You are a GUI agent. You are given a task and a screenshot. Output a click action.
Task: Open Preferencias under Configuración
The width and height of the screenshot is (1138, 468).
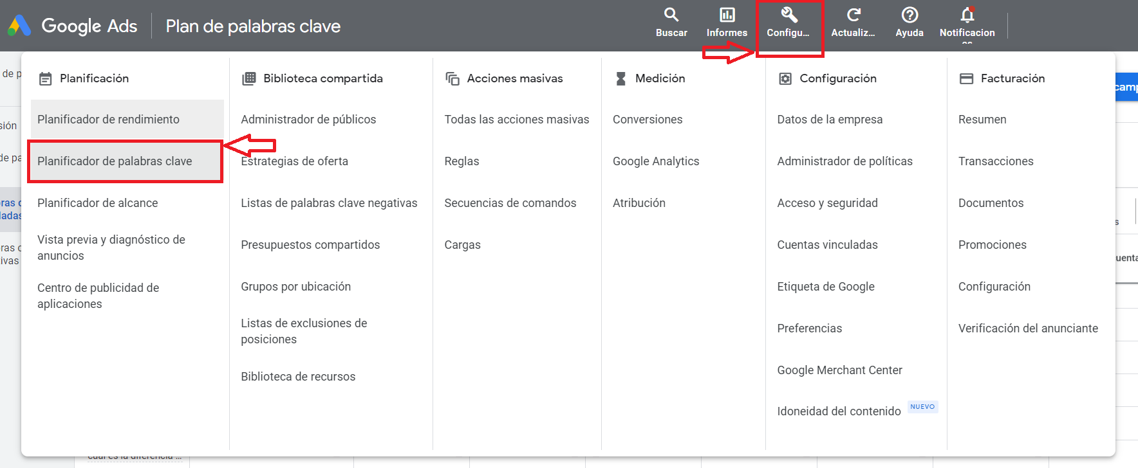[x=809, y=328]
